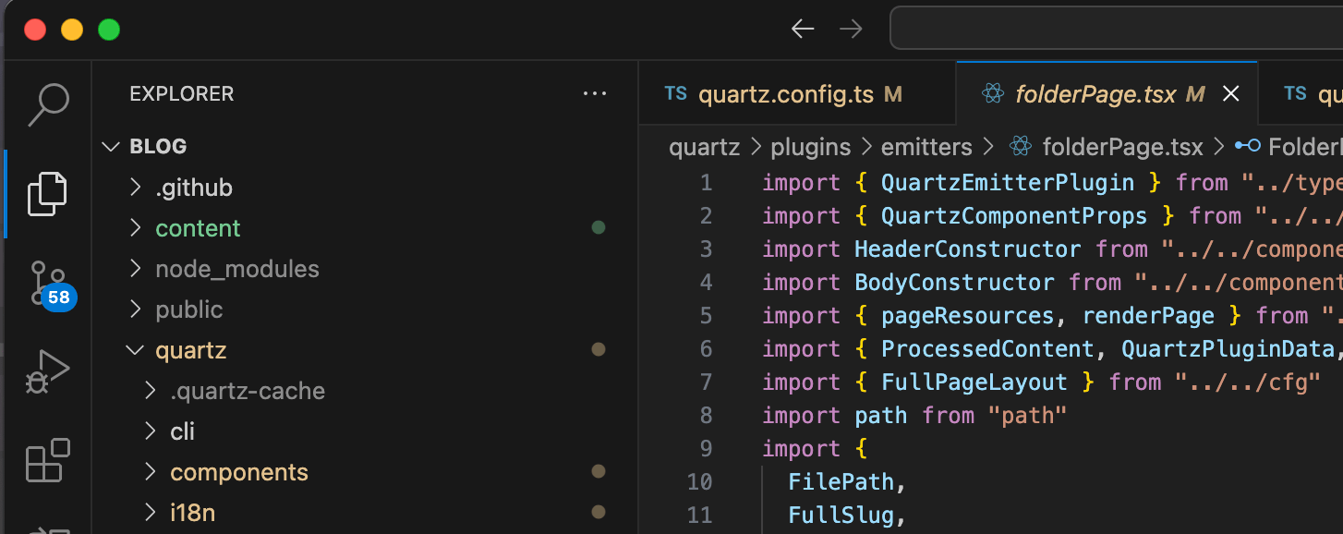
Task: Close the folderPage.tsx tab
Action: [x=1230, y=94]
